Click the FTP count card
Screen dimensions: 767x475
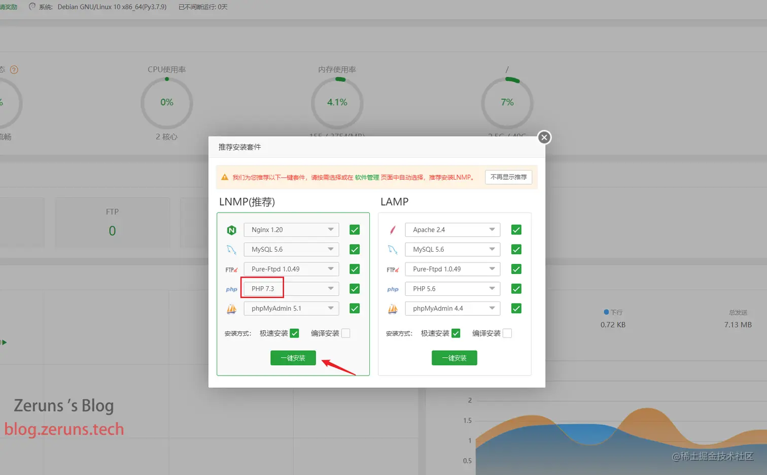(x=112, y=223)
